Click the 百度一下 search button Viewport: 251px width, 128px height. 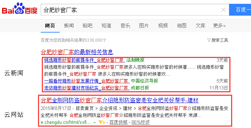[240, 10]
